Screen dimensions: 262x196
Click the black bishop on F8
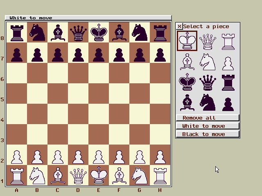(x=119, y=32)
